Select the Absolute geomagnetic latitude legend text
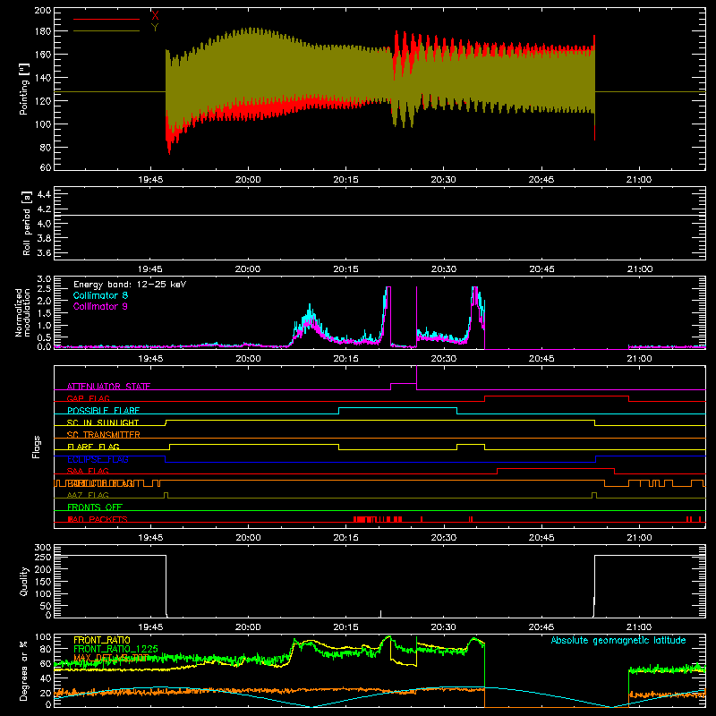This screenshot has height=716, width=716. [x=618, y=641]
